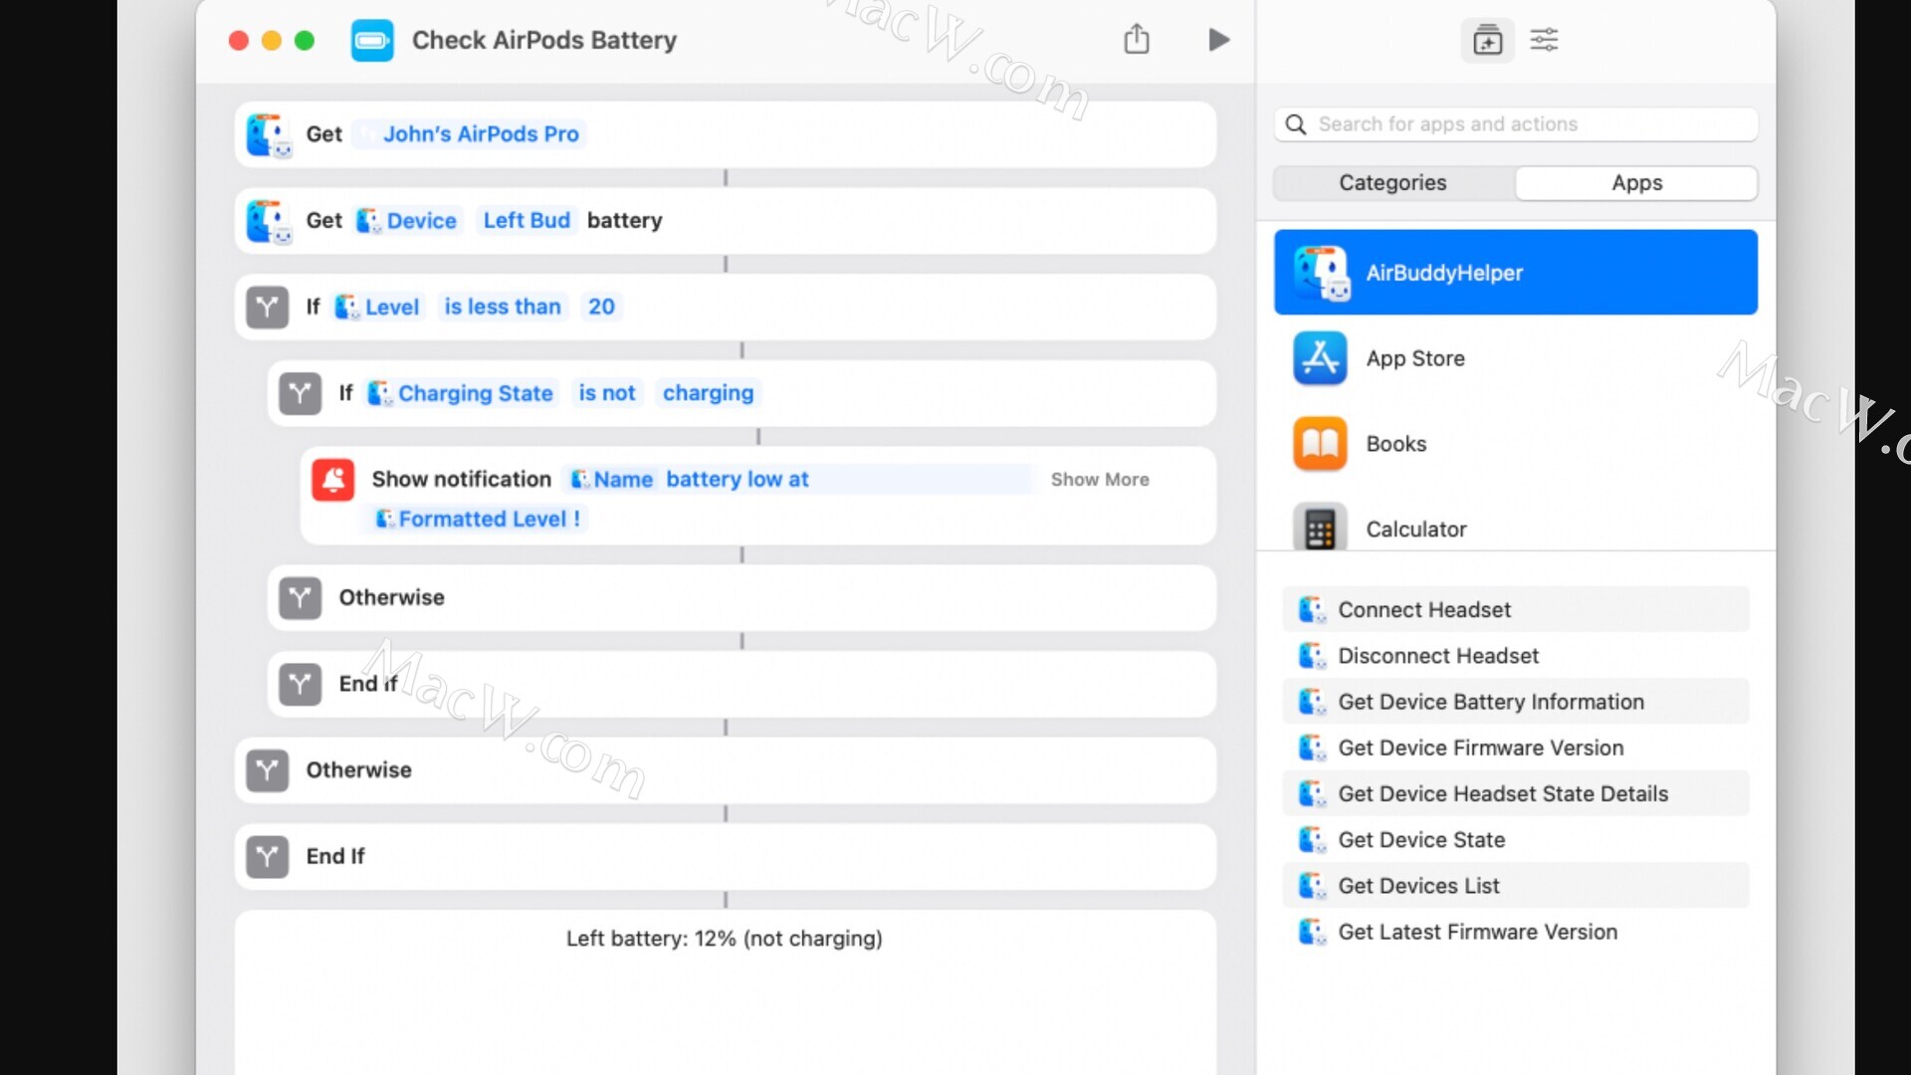Change the 'is less than' condition
The width and height of the screenshot is (1911, 1075).
tap(502, 307)
